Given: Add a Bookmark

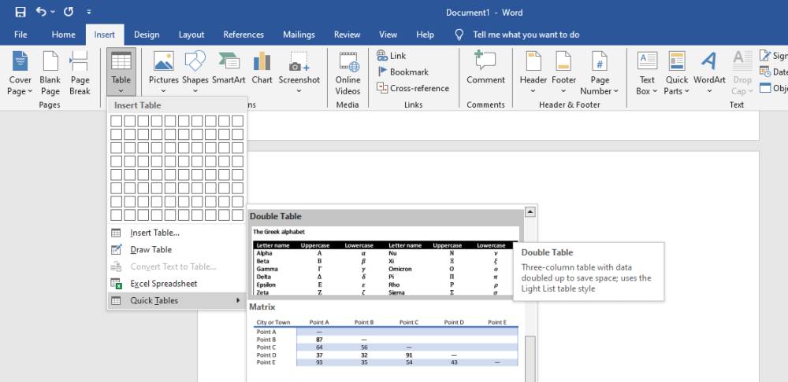Looking at the screenshot, I should tap(403, 72).
